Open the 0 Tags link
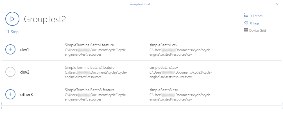 click(255, 23)
